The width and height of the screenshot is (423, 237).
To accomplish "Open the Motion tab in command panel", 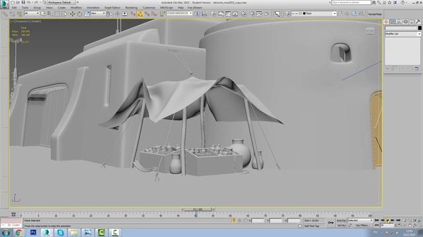I will point(405,22).
